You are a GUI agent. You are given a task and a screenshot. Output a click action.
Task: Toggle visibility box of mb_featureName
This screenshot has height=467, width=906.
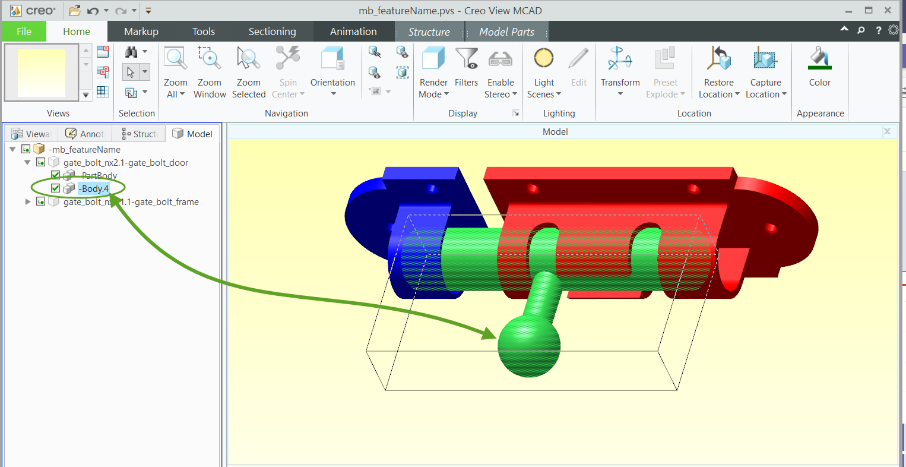(26, 149)
